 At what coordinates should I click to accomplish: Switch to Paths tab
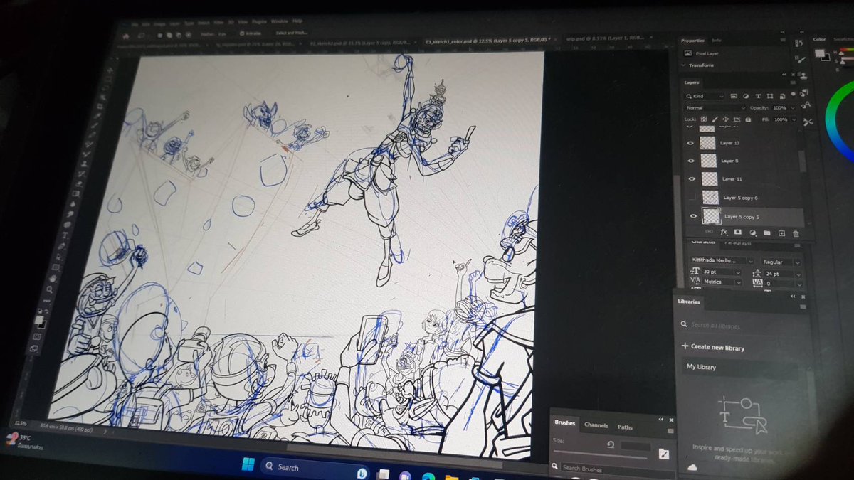[625, 427]
